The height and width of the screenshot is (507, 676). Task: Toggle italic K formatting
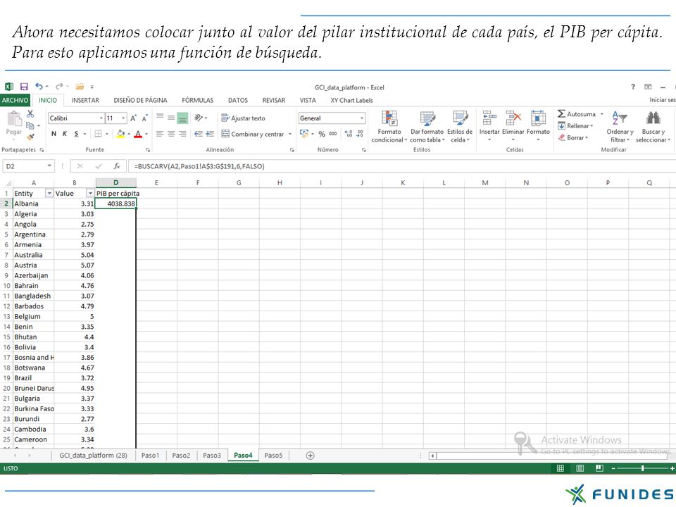65,134
